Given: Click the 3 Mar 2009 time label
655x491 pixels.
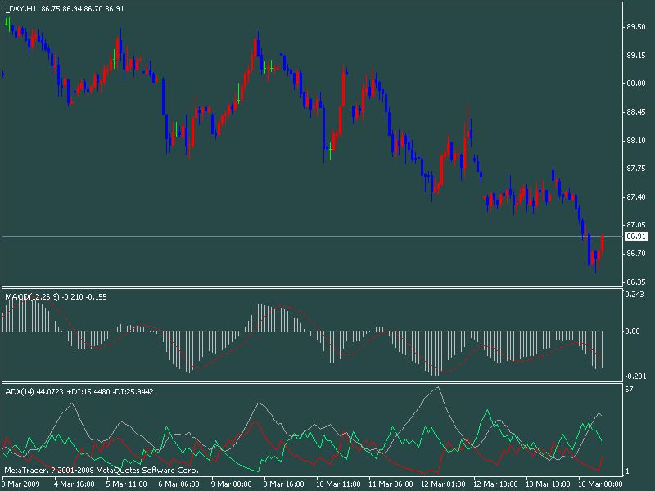Looking at the screenshot, I should coord(21,484).
